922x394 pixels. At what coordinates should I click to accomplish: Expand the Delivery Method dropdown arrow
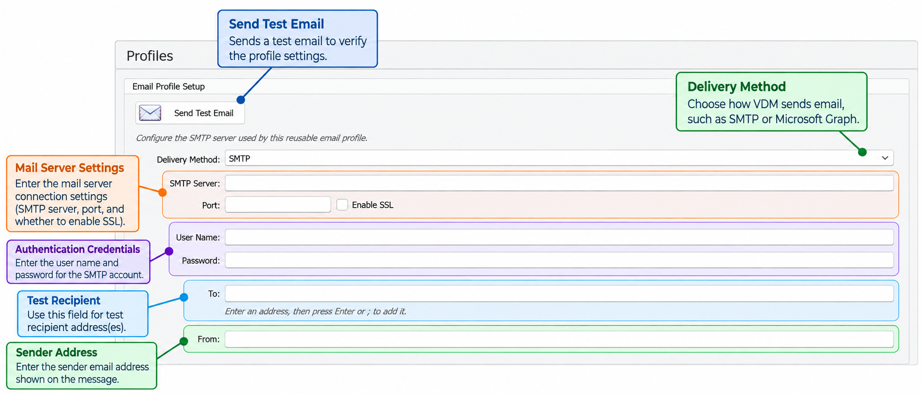[x=885, y=158]
